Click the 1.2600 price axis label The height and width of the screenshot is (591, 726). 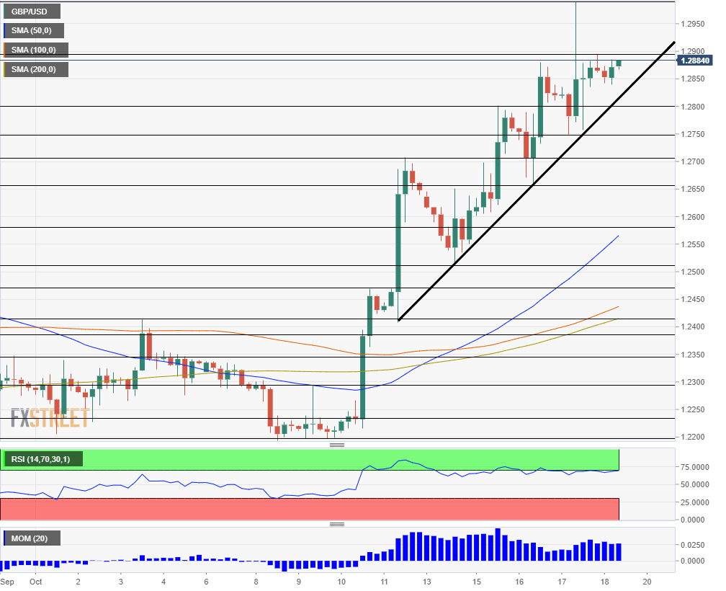pos(692,217)
